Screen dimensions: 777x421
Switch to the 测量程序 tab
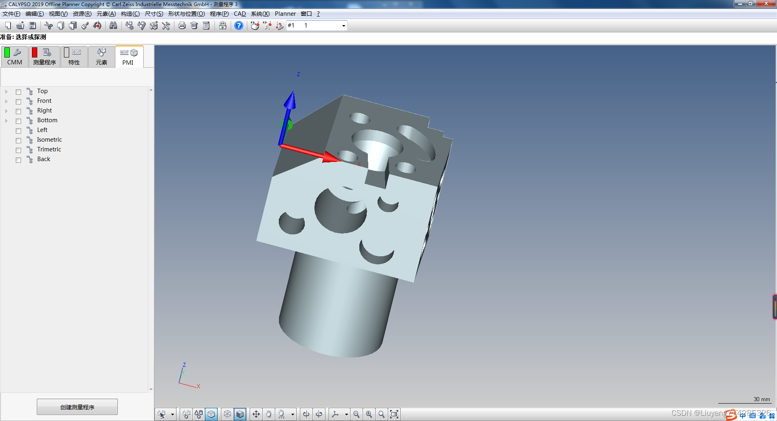pos(45,56)
